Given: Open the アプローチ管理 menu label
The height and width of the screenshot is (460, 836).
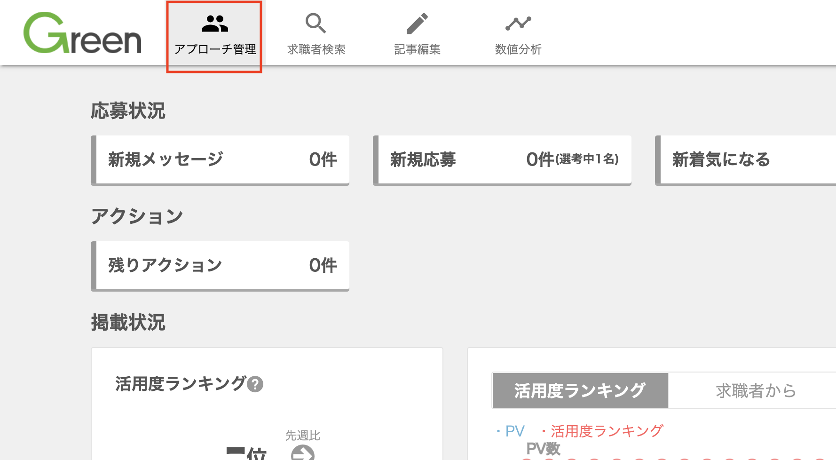Looking at the screenshot, I should [x=215, y=49].
